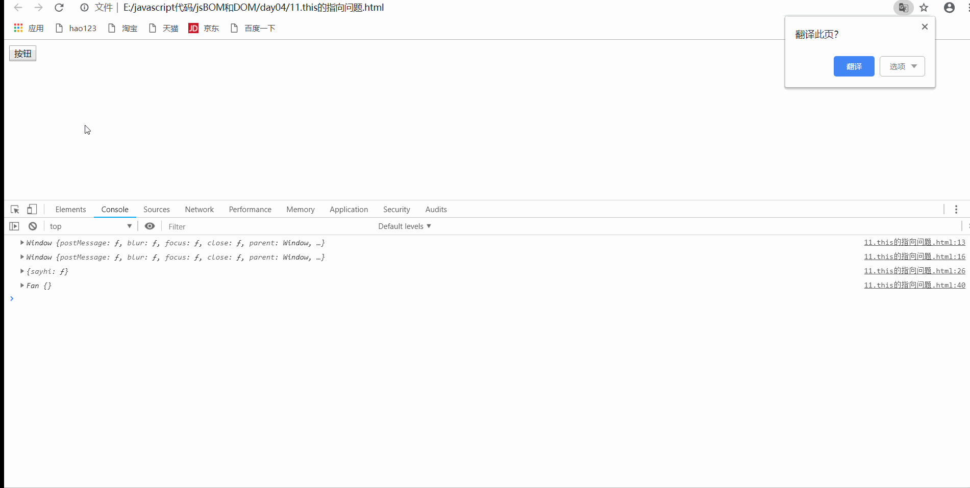Toggle the device toolbar icon
This screenshot has height=488, width=970.
pyautogui.click(x=32, y=210)
